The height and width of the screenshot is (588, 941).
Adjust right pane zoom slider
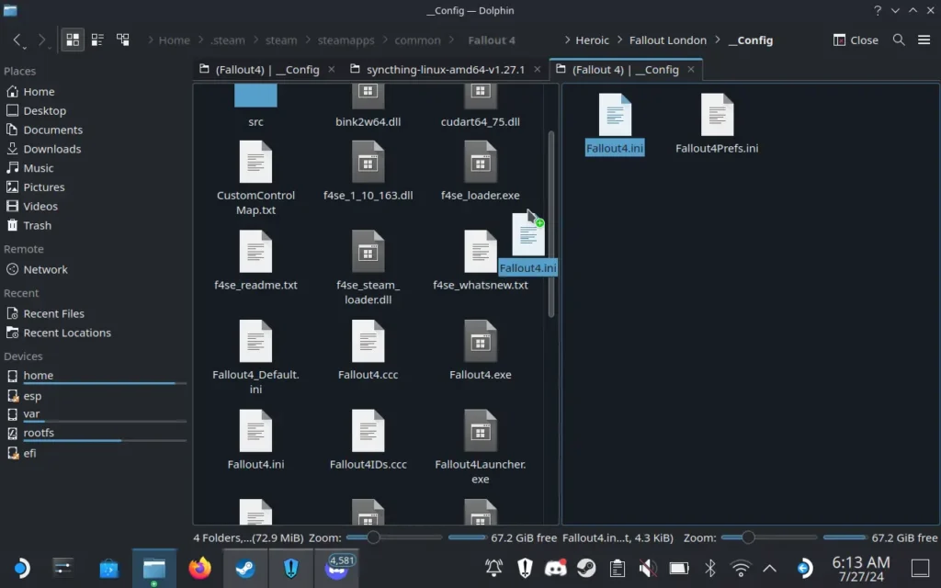769,537
